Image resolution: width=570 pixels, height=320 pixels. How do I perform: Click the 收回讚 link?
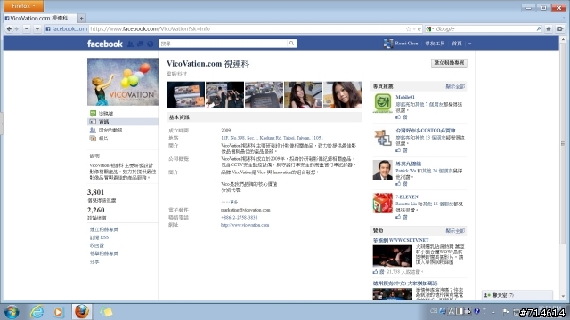pos(97,245)
